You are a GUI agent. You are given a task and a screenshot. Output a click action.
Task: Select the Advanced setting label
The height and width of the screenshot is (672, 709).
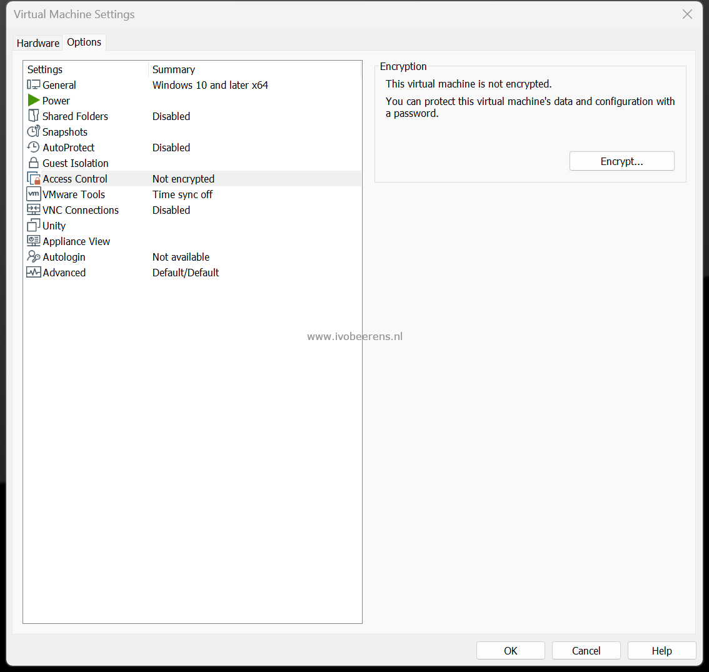pos(64,273)
